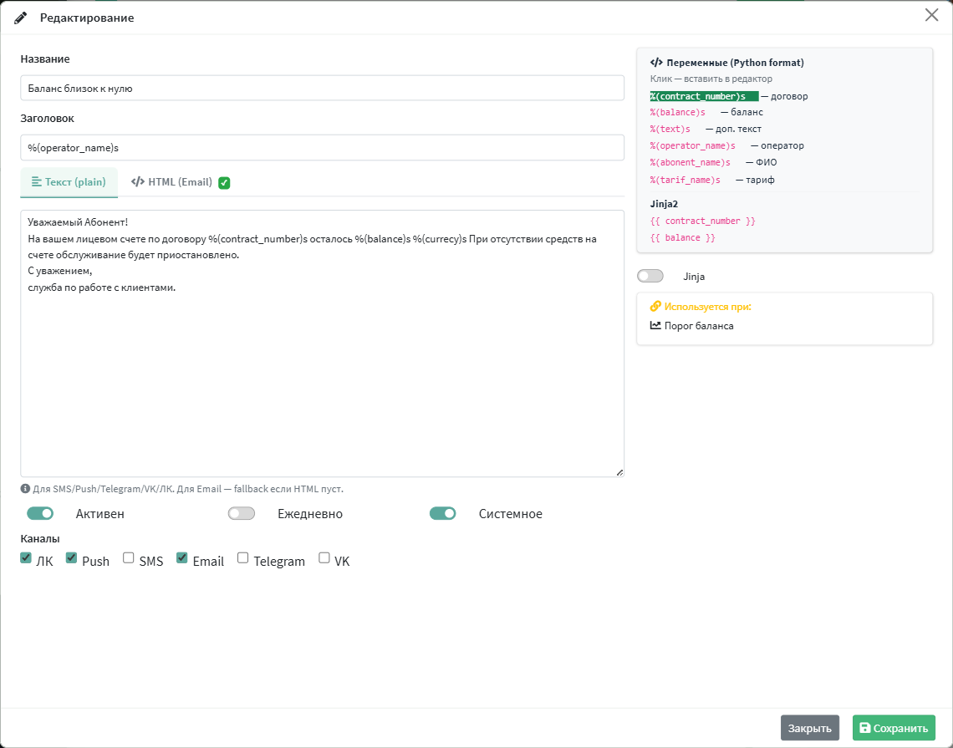The height and width of the screenshot is (748, 953).
Task: Insert Jinja2 {{ balance }} variable
Action: click(x=682, y=237)
